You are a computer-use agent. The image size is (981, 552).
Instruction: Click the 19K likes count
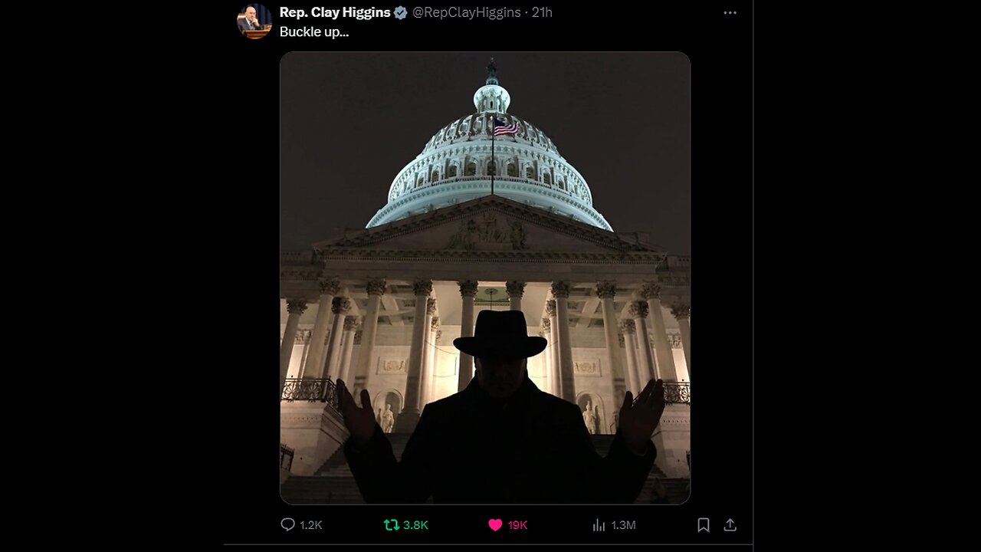pyautogui.click(x=517, y=525)
